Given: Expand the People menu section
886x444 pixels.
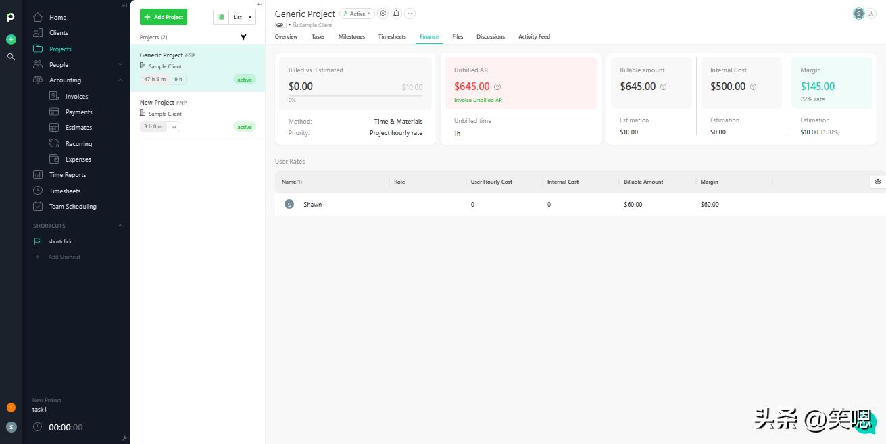Looking at the screenshot, I should tap(120, 65).
